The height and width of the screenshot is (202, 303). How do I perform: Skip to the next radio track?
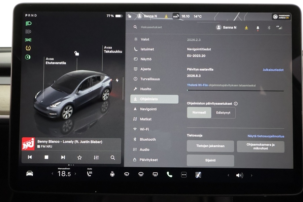point(63,157)
